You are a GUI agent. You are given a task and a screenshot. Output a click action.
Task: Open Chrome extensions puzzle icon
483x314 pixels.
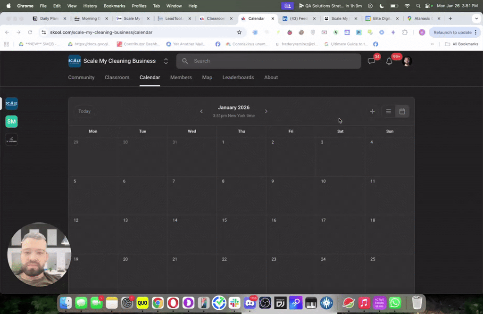405,33
